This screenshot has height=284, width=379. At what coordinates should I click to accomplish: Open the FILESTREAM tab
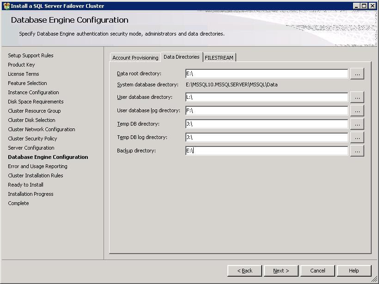coord(219,58)
